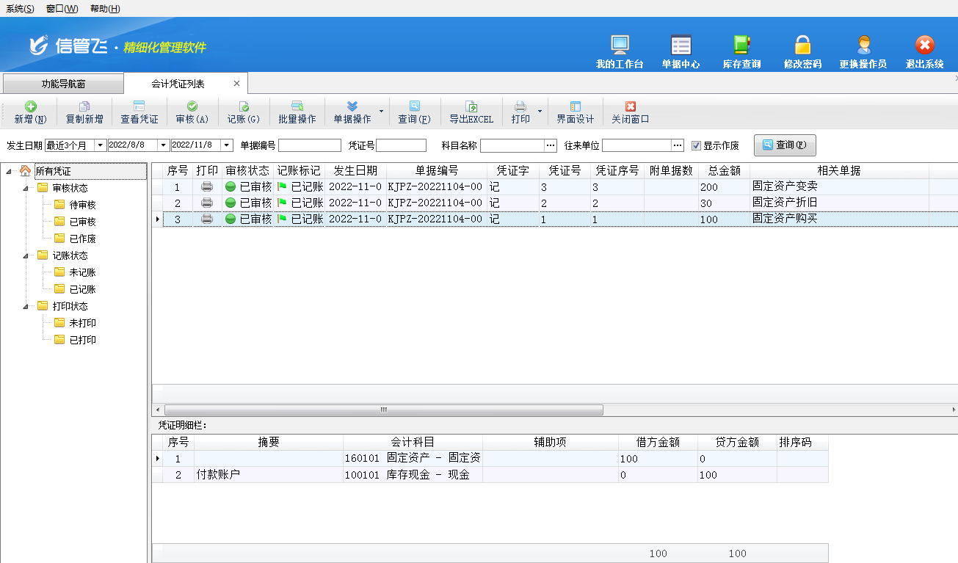Switch to the 功能导航窗 tab
This screenshot has width=958, height=563.
click(x=63, y=84)
